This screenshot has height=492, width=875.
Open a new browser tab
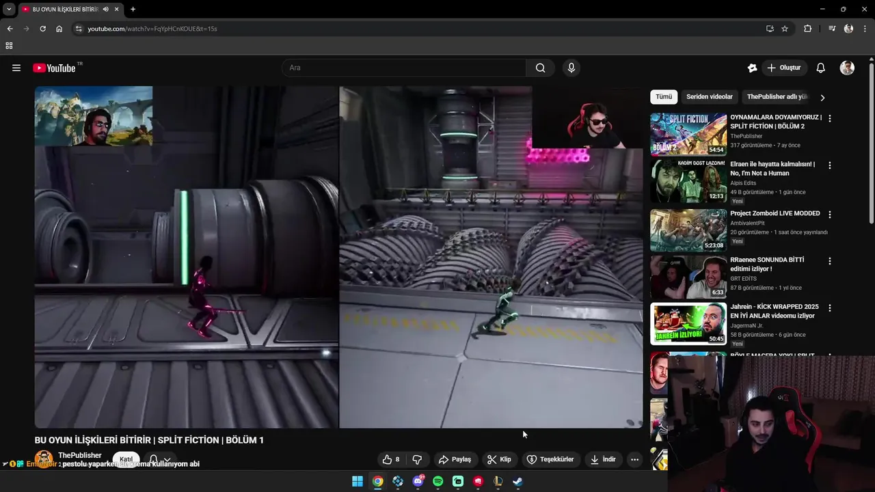[133, 10]
